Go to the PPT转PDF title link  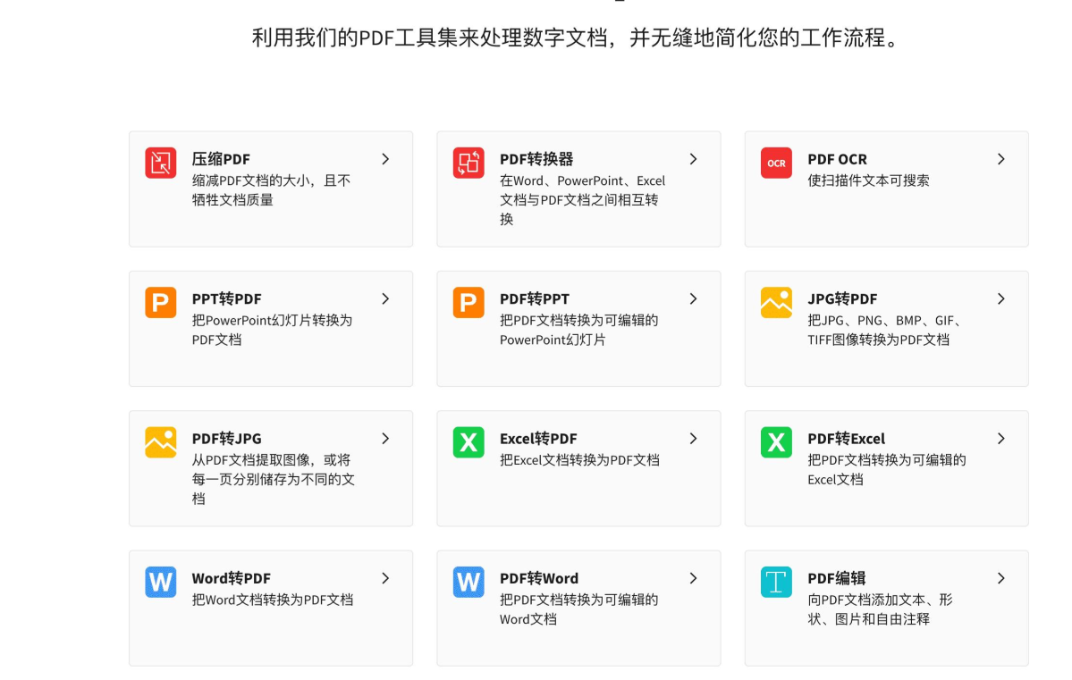[x=226, y=298]
